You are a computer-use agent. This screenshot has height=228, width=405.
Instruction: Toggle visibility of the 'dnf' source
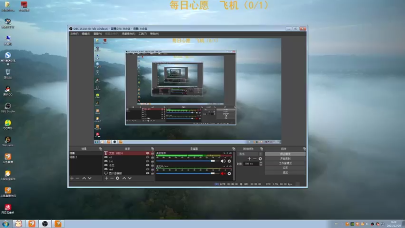click(147, 169)
